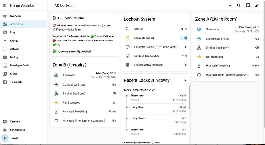Click Zone B Max-Wait Remaining 0 min value
This screenshot has width=265, height=145.
click(113, 112)
